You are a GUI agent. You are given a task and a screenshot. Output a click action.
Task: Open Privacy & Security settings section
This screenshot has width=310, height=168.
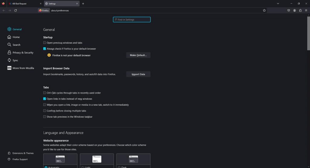click(23, 53)
